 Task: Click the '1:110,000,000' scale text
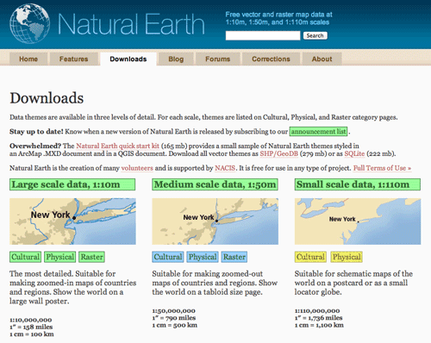317,310
